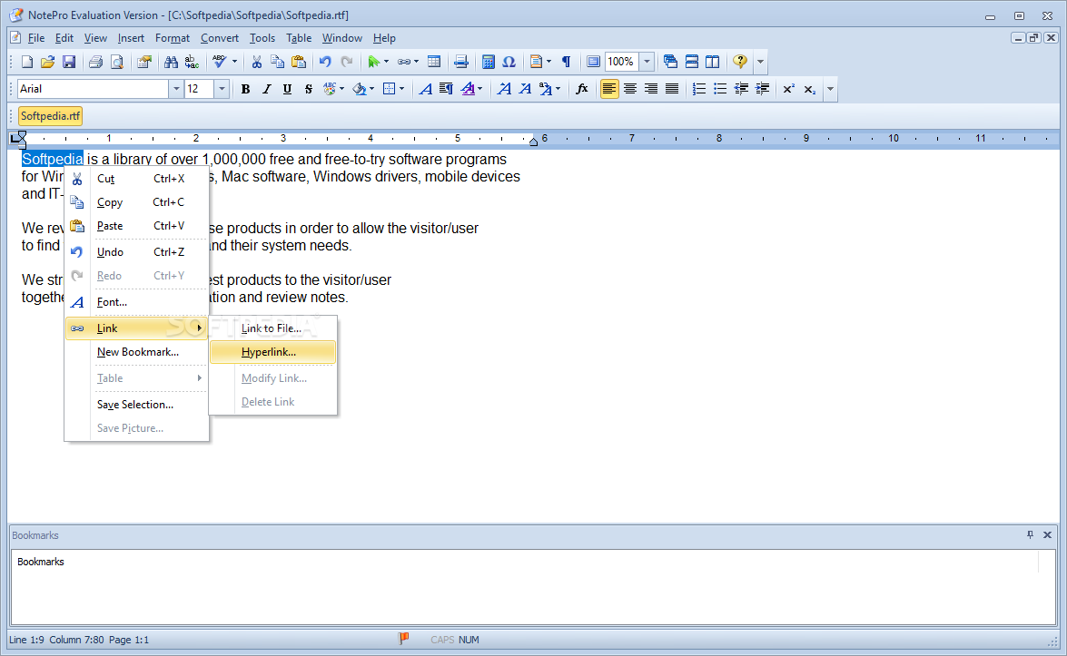Open help with question mark icon

[x=740, y=62]
